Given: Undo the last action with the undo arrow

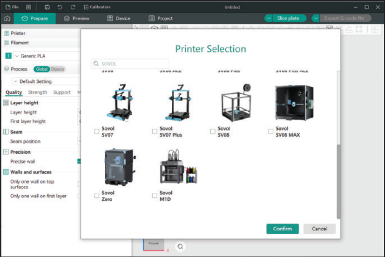Looking at the screenshot, I should click(60, 7).
